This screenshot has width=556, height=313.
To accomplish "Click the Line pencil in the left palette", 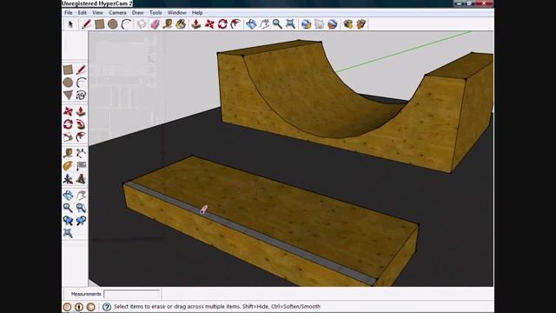I will coord(81,70).
